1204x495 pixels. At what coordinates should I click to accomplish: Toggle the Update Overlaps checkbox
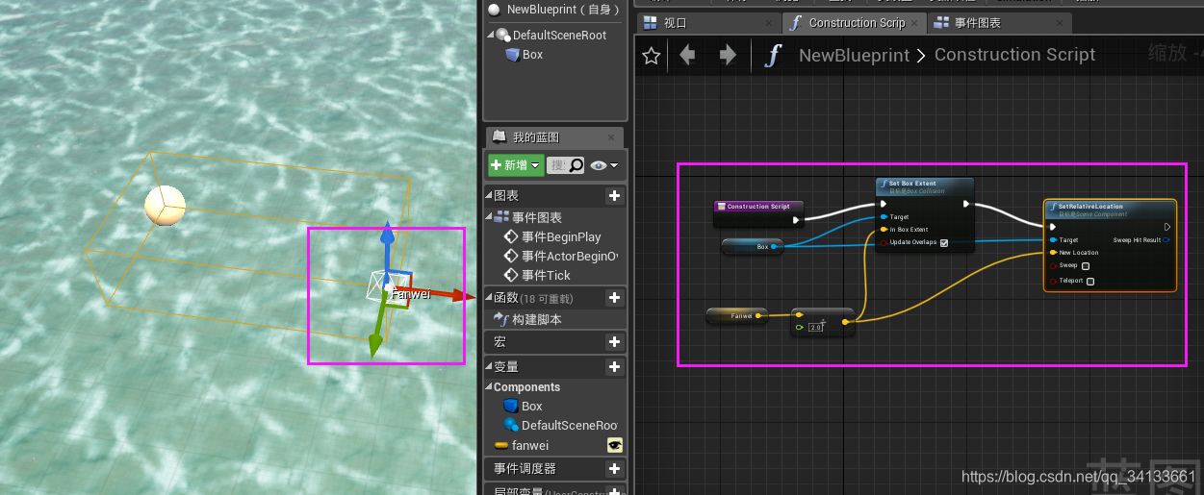943,243
